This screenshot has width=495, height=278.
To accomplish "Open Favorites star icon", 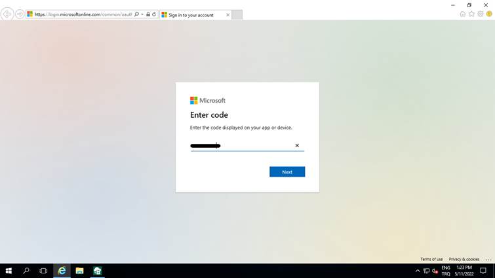I will coord(471,14).
